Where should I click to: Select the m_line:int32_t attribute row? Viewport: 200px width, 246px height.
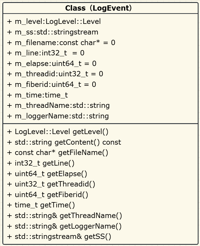click(46, 53)
